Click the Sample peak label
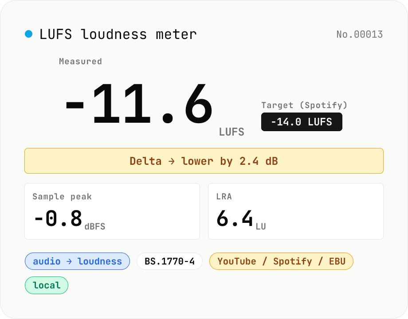The width and height of the screenshot is (408, 319). click(62, 197)
